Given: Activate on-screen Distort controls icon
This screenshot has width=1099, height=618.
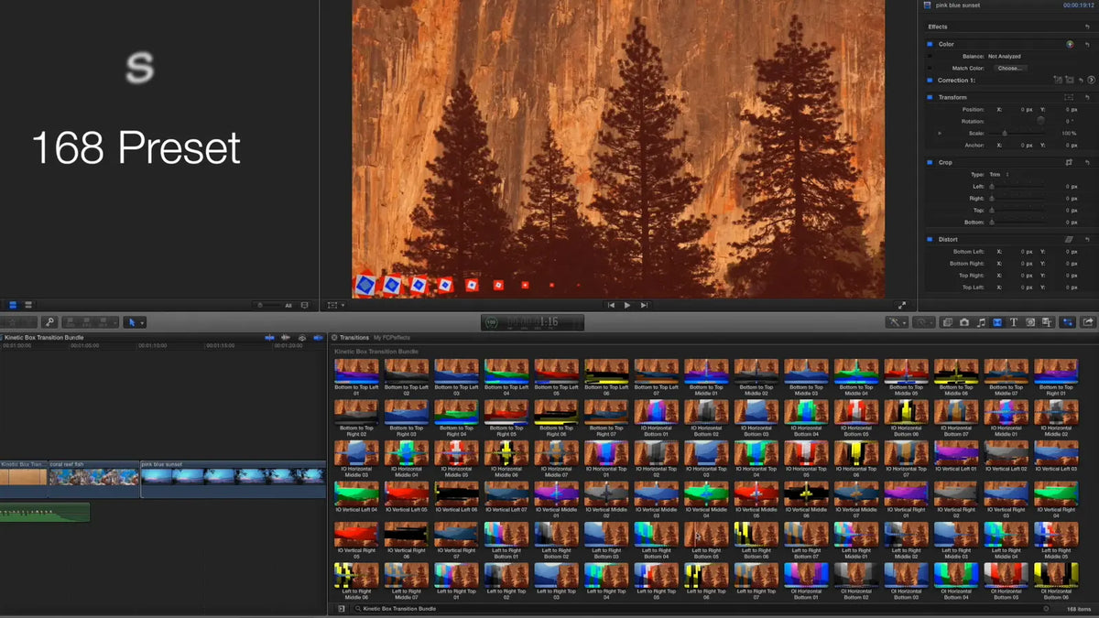Looking at the screenshot, I should coord(1069,239).
